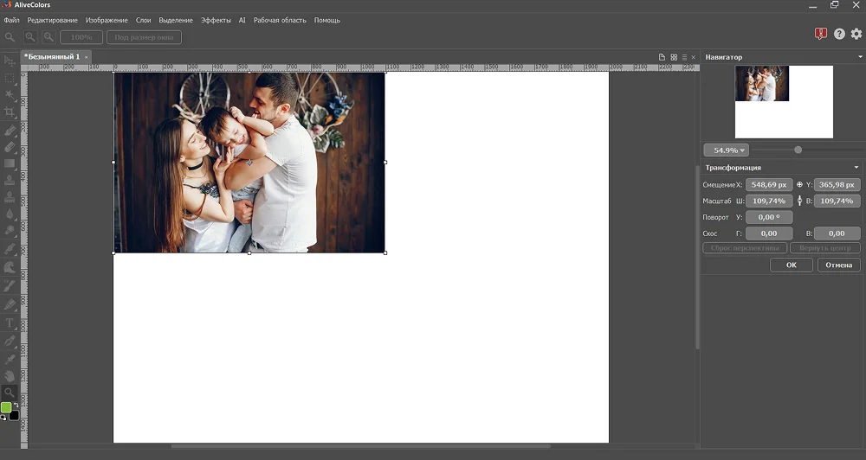Click the red notification alert icon

(821, 35)
